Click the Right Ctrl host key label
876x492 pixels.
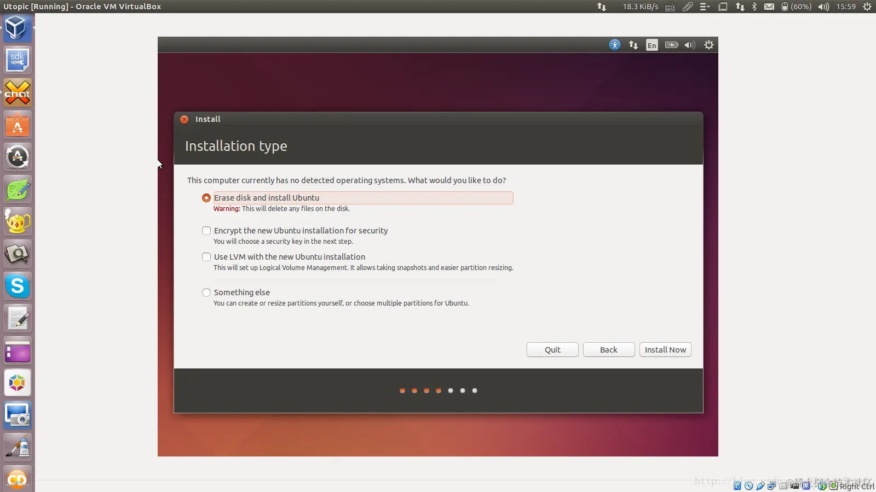click(857, 486)
